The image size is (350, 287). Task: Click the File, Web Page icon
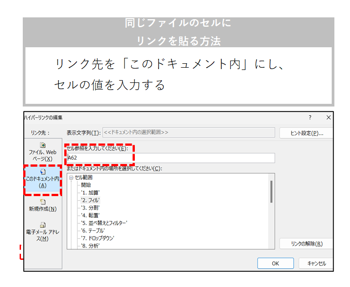point(43,145)
